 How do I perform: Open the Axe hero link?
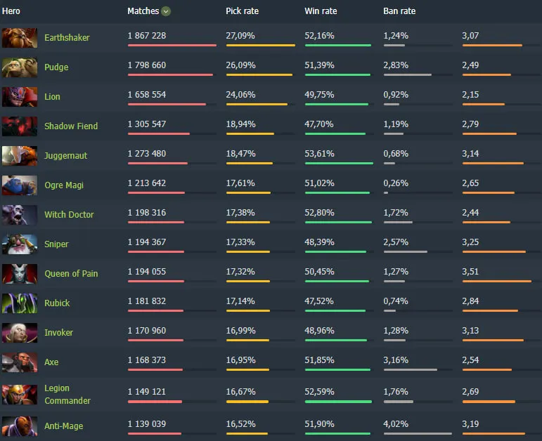[51, 362]
